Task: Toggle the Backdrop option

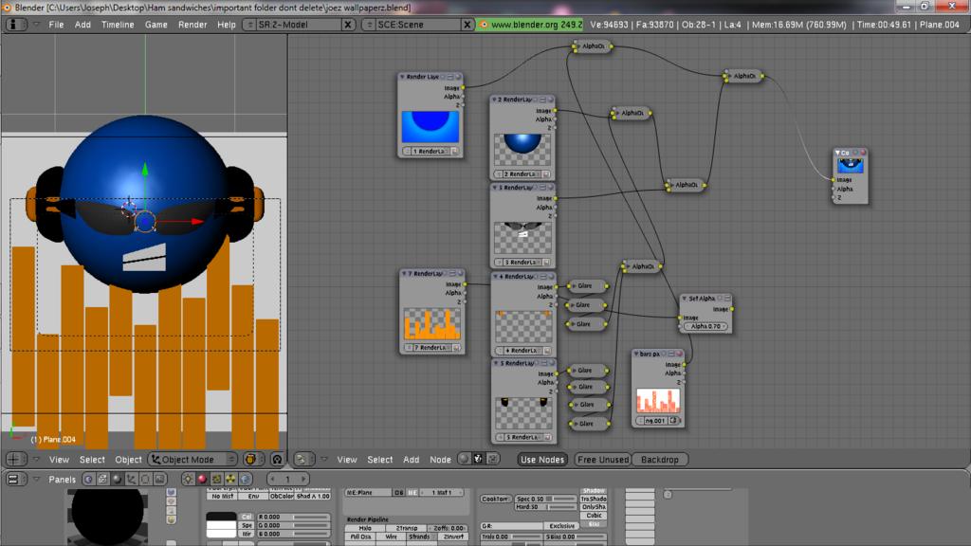Action: click(x=659, y=460)
